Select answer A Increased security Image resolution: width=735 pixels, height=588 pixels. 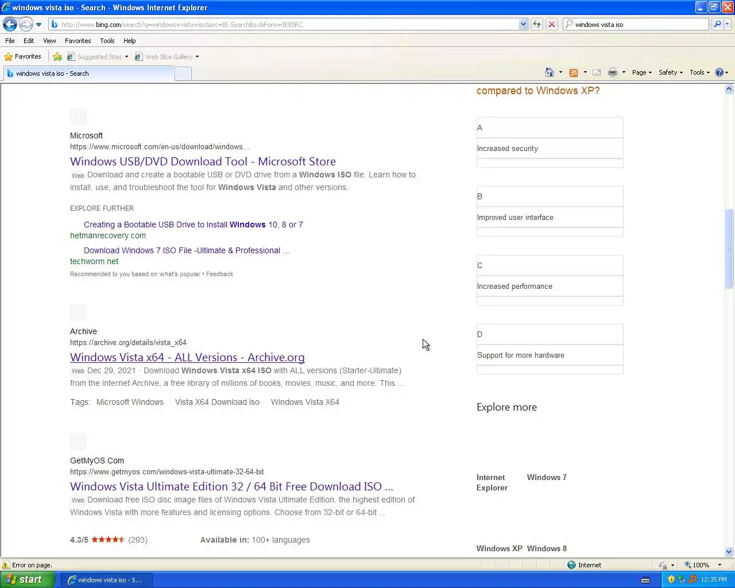550,142
